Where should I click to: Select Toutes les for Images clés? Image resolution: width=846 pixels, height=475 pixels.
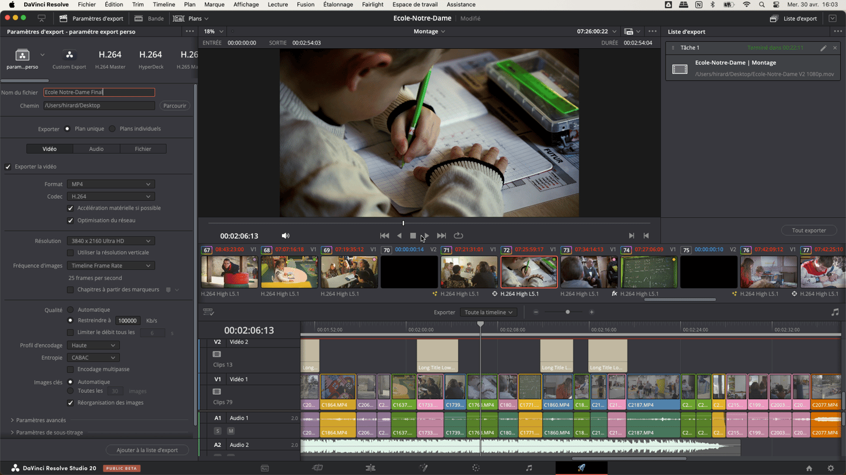point(70,390)
